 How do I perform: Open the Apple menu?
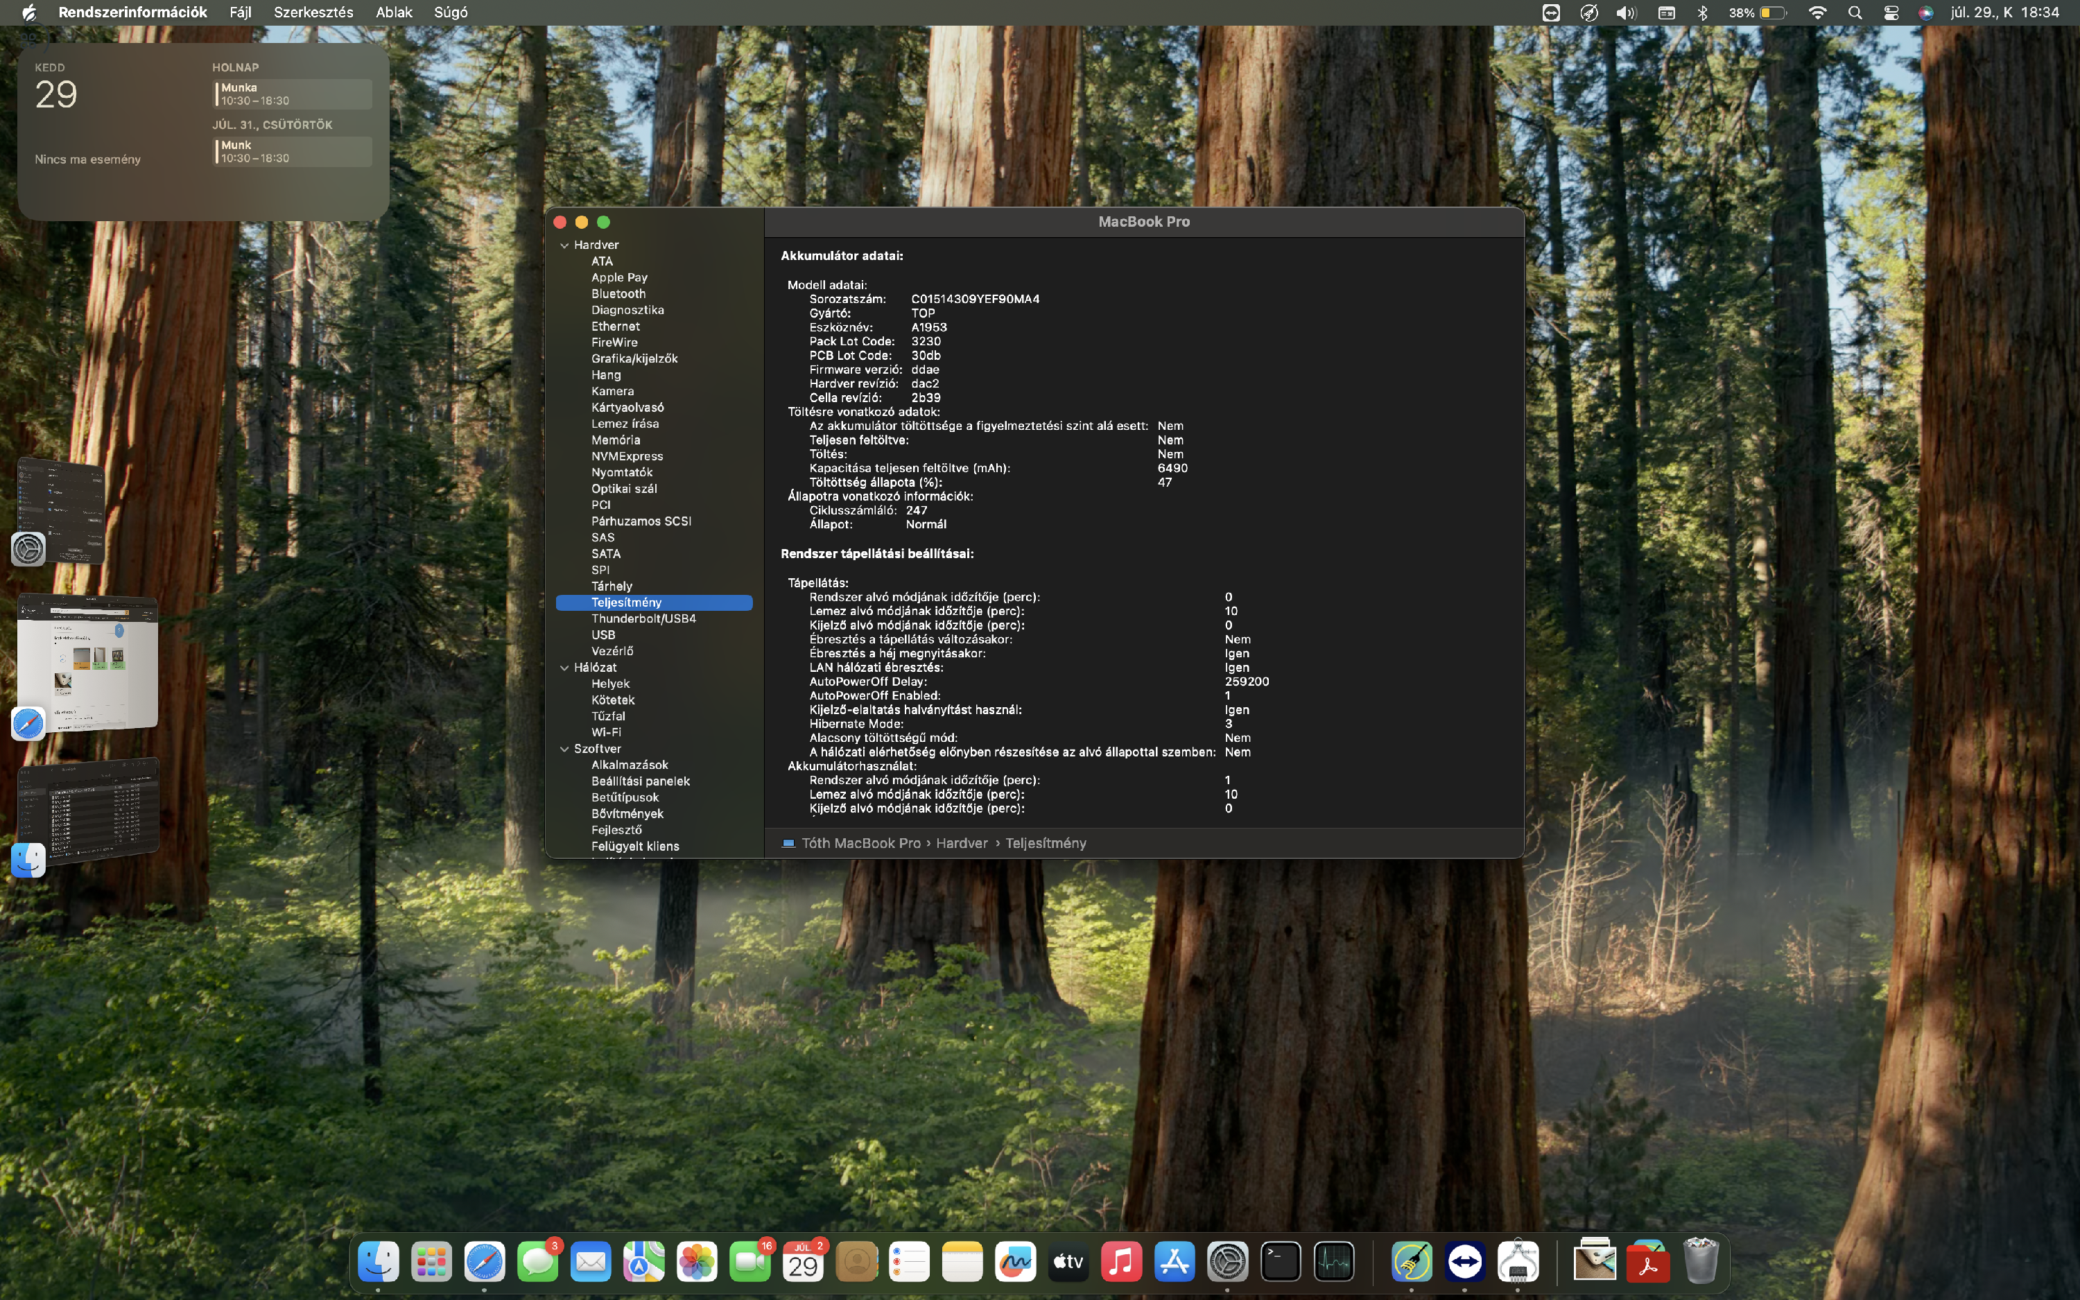pos(28,12)
